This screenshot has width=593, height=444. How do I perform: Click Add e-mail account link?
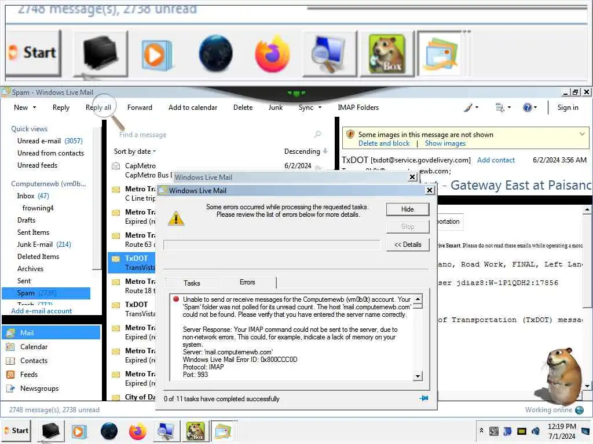pyautogui.click(x=41, y=311)
